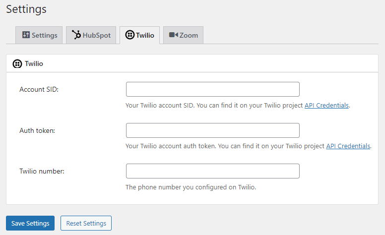Screen dimensions: 385x235
Task: Go to the Zoom tab
Action: [189, 35]
